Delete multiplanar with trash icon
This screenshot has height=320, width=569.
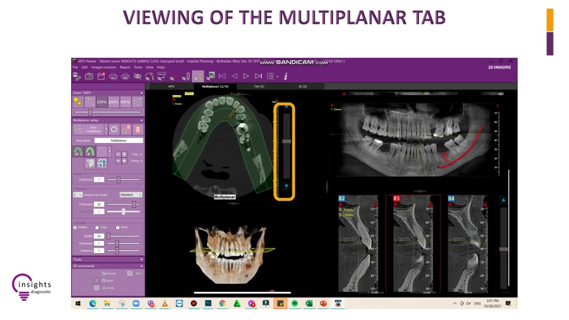pyautogui.click(x=137, y=129)
